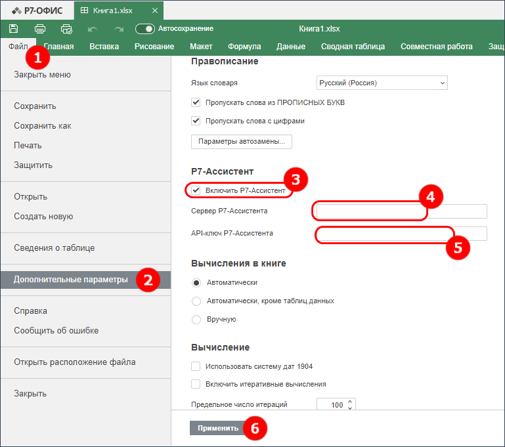505x447 pixels.
Task: Click Сохранить in file menu
Action: click(x=35, y=106)
